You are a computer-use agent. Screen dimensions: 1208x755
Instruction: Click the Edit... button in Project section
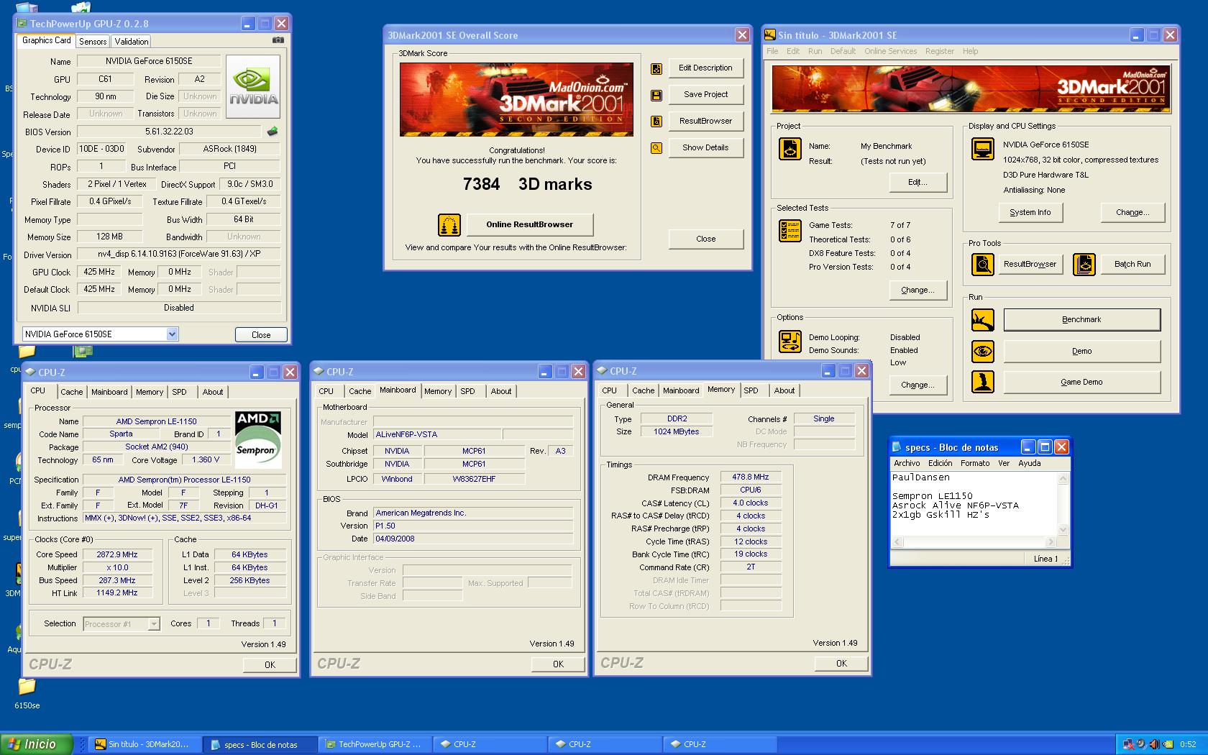pyautogui.click(x=917, y=183)
